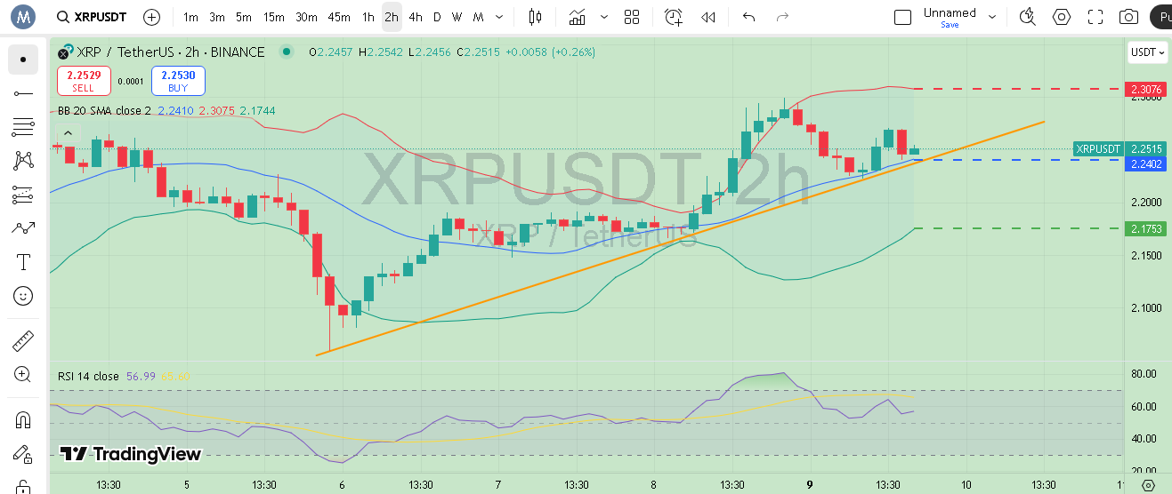
Task: Expand the indicators favorites dropdown arrow
Action: pyautogui.click(x=605, y=17)
